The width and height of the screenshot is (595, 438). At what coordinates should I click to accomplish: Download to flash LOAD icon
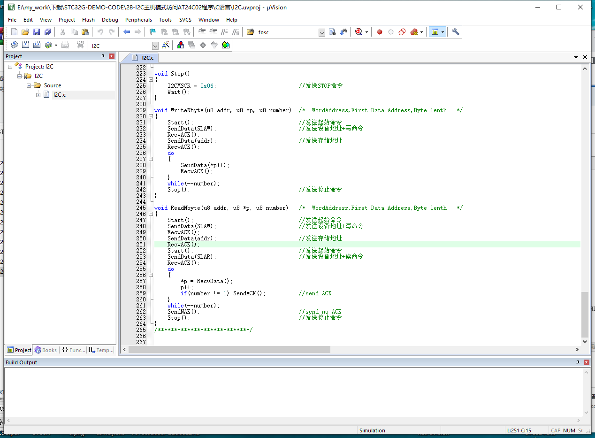point(80,45)
